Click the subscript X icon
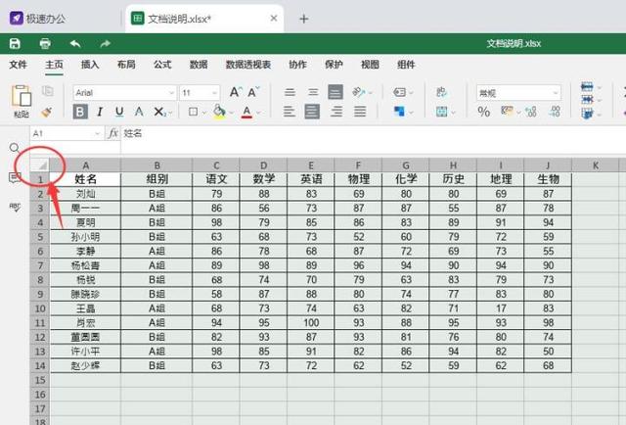The image size is (626, 425). pyautogui.click(x=158, y=112)
